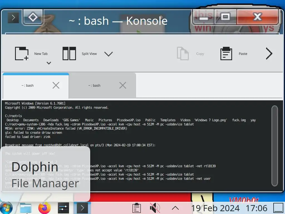Show more toolbar items with right chevron

click(269, 53)
